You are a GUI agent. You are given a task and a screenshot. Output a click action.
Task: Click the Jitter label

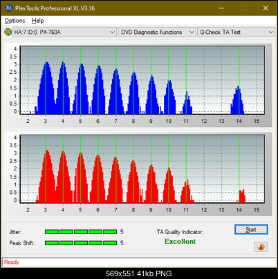(x=15, y=232)
